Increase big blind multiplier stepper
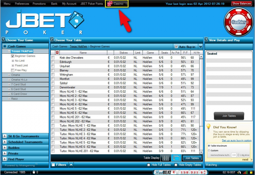This screenshot has height=175, width=255. coord(238,154)
